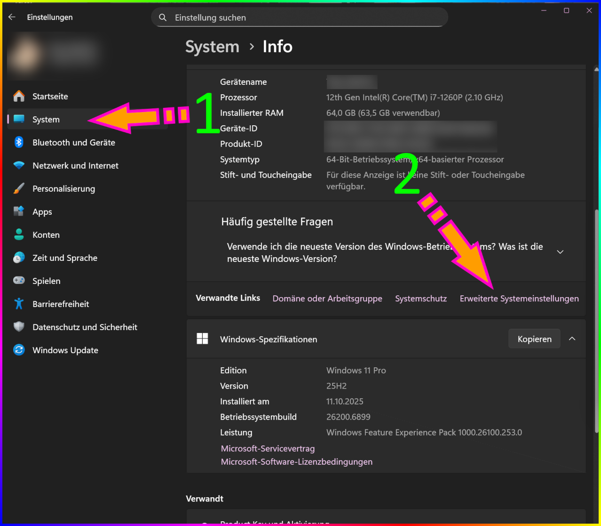Open Bluetooth und Geräte settings

[x=87, y=142]
